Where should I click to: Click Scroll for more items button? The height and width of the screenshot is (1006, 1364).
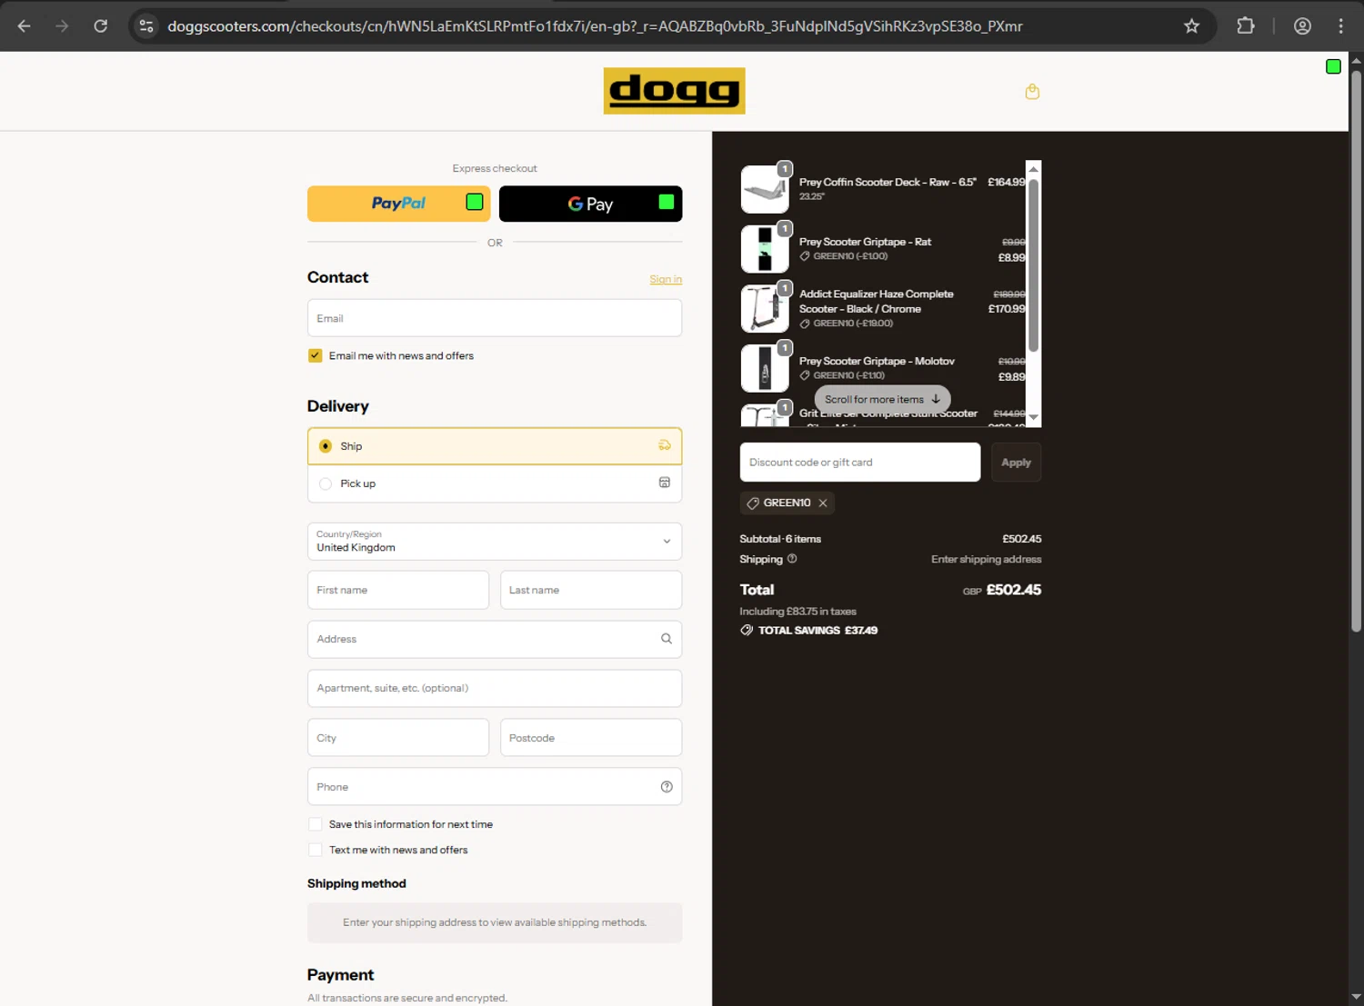click(x=882, y=399)
